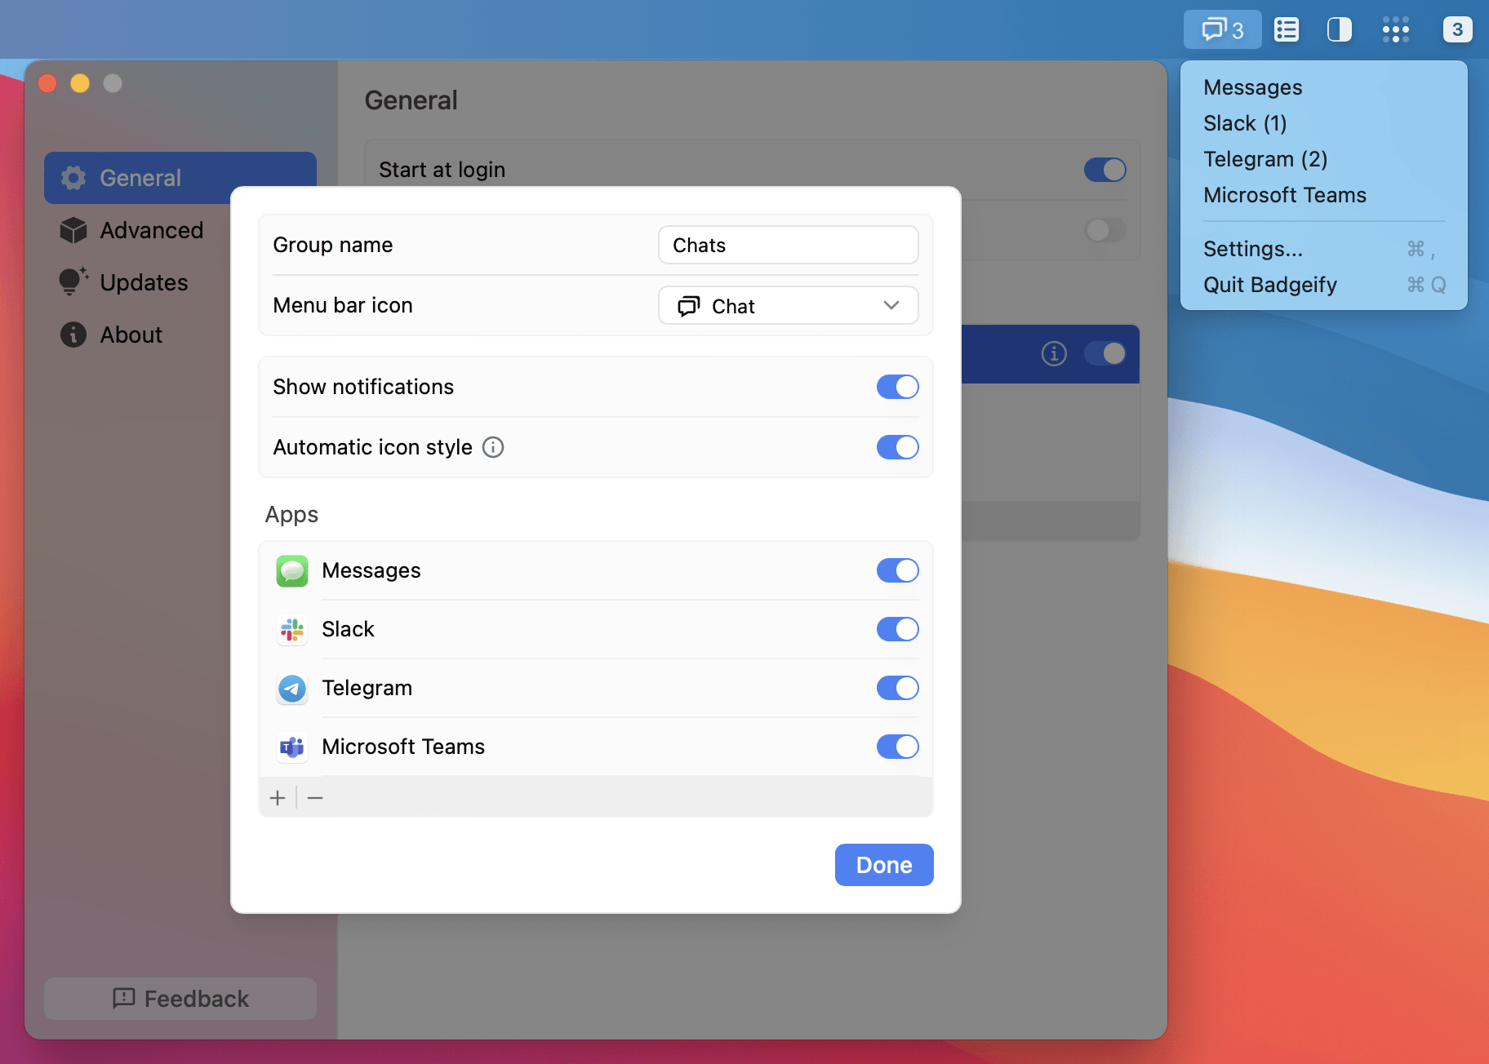
Task: Click the info circle icon next to About
Action: pos(73,335)
